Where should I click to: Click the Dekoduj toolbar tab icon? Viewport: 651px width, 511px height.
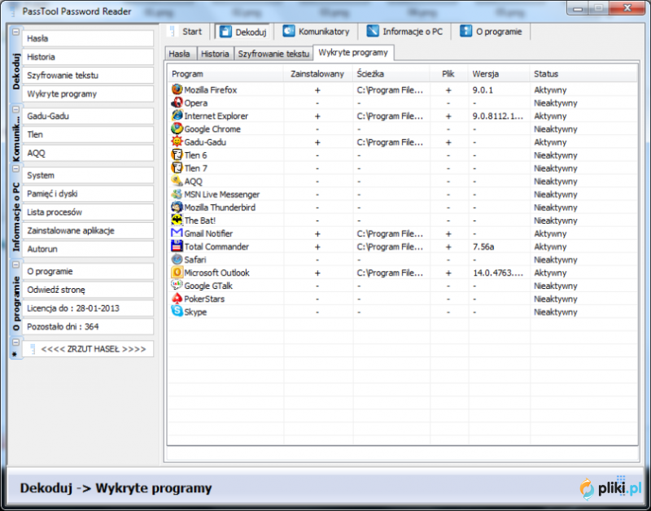pyautogui.click(x=225, y=32)
